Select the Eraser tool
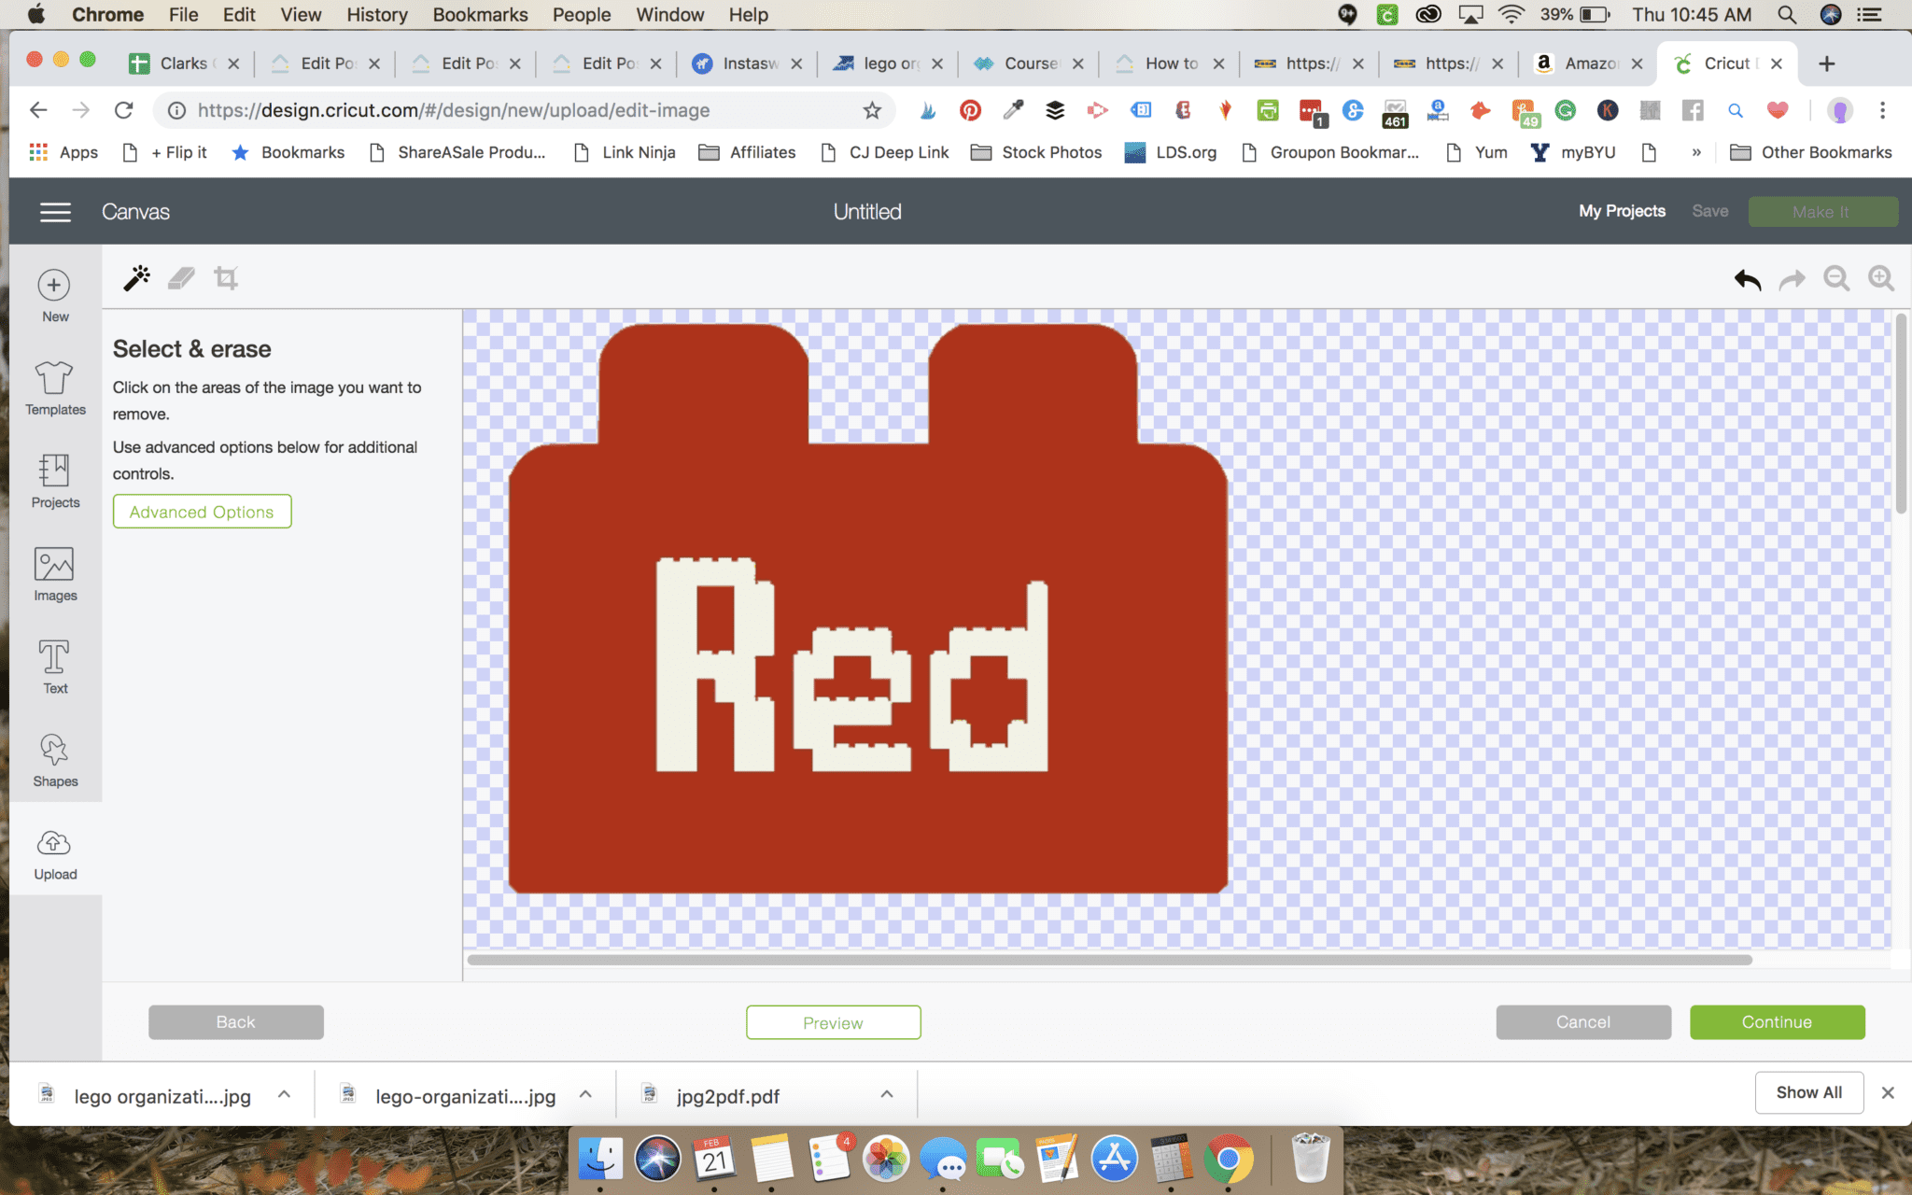1912x1195 pixels. 181,278
